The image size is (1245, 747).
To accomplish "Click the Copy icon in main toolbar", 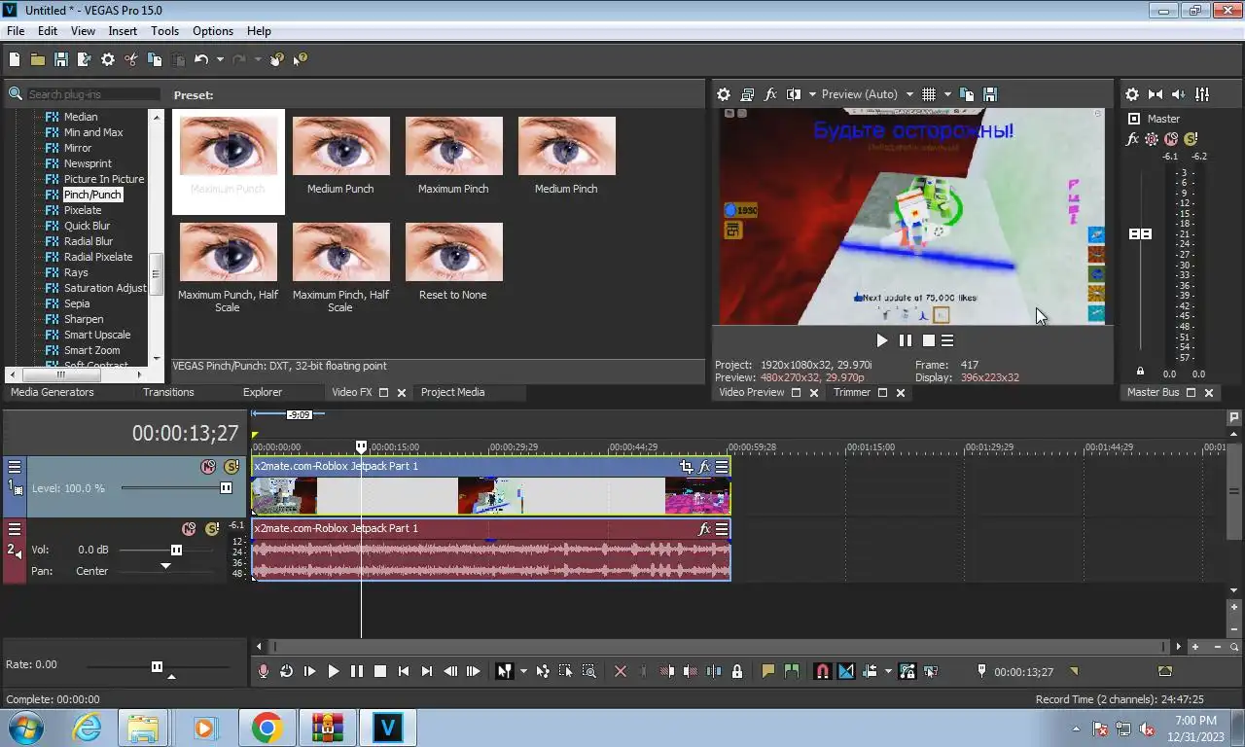I will [x=155, y=59].
